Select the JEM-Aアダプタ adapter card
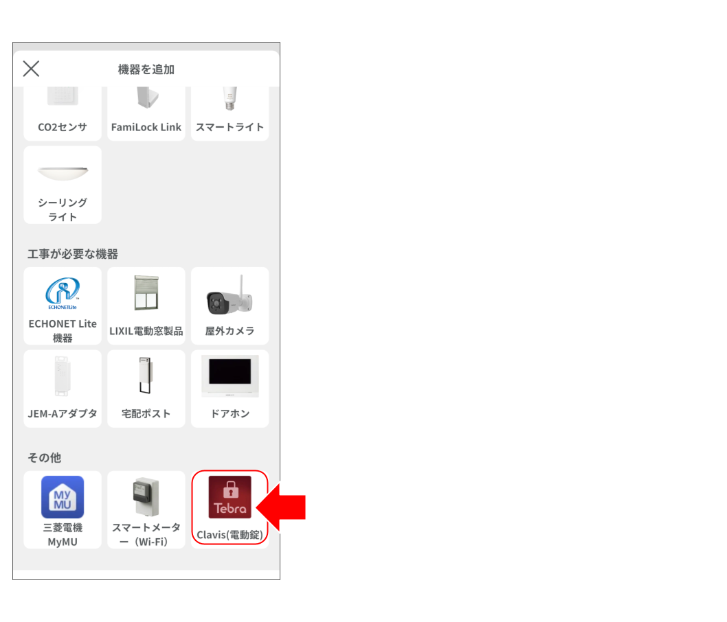This screenshot has width=727, height=622. click(x=63, y=389)
